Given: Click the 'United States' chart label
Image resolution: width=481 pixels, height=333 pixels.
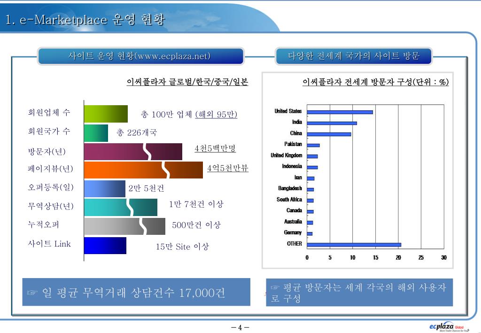Looking at the screenshot, I should point(288,111).
